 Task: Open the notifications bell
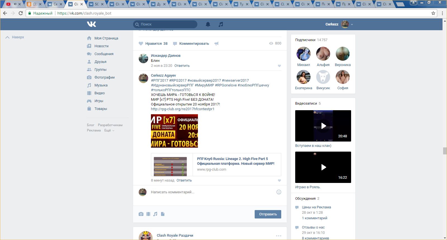coord(208,24)
